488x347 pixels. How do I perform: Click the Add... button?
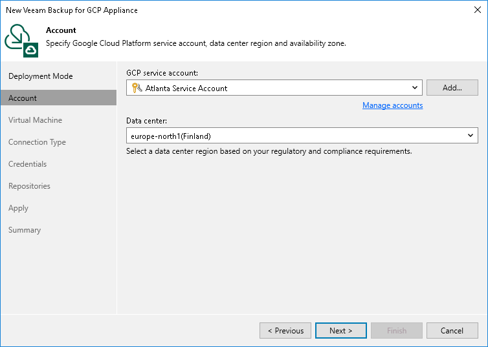point(452,88)
